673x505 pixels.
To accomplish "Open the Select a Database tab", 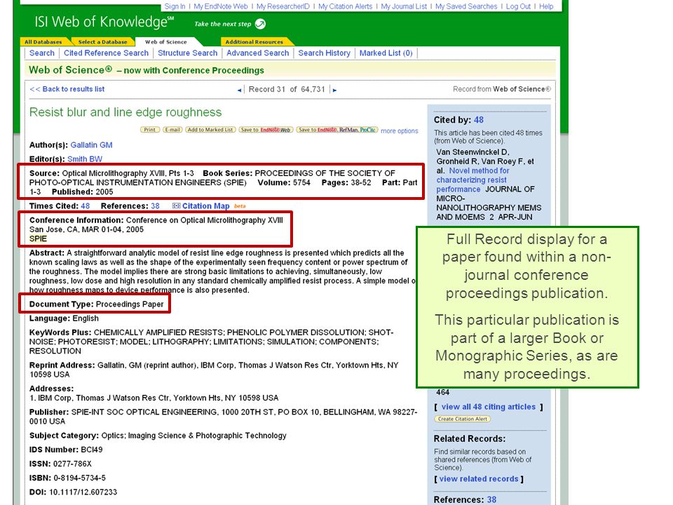I will (102, 42).
